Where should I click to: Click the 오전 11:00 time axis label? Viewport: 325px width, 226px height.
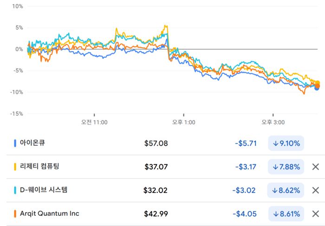pos(94,123)
